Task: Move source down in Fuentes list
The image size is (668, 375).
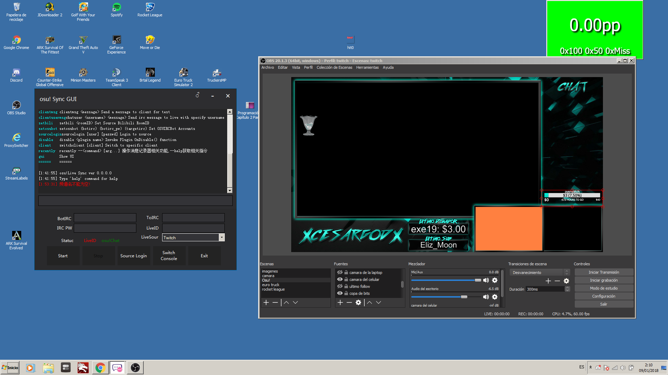Action: point(379,302)
